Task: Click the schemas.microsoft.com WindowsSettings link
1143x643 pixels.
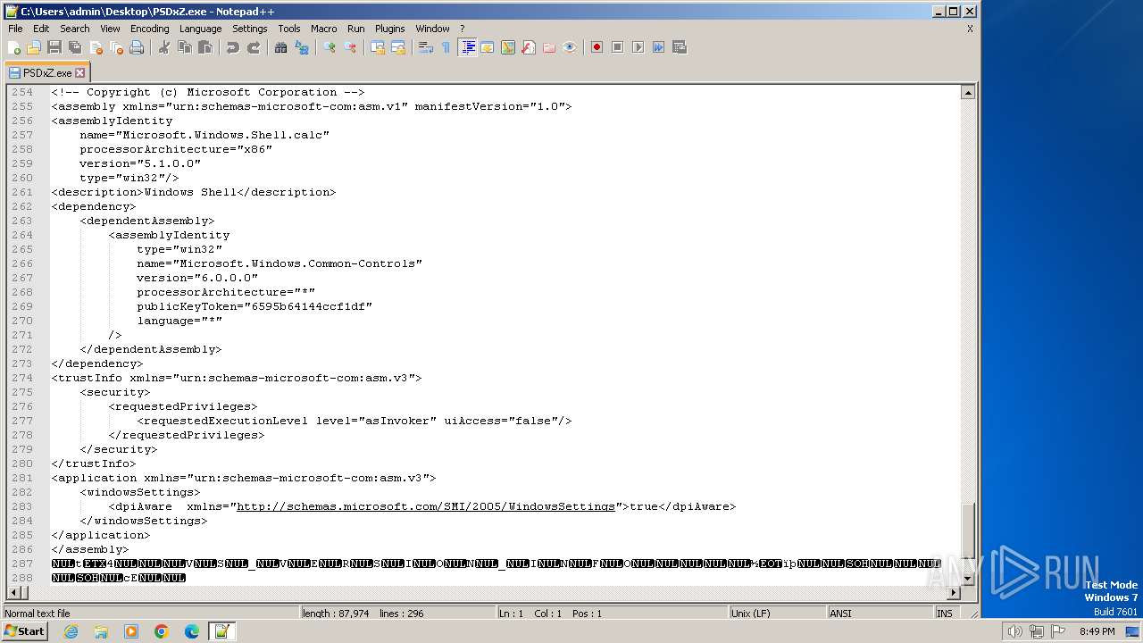Action: (x=426, y=506)
